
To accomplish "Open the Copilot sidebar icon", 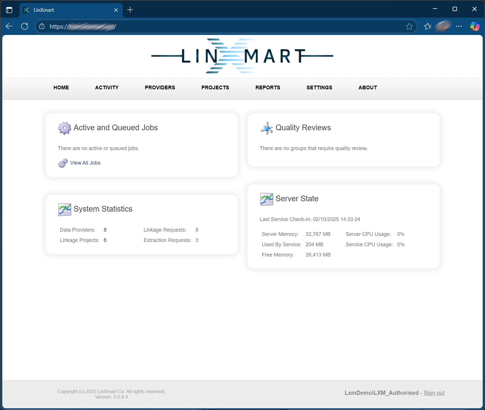I will click(475, 27).
